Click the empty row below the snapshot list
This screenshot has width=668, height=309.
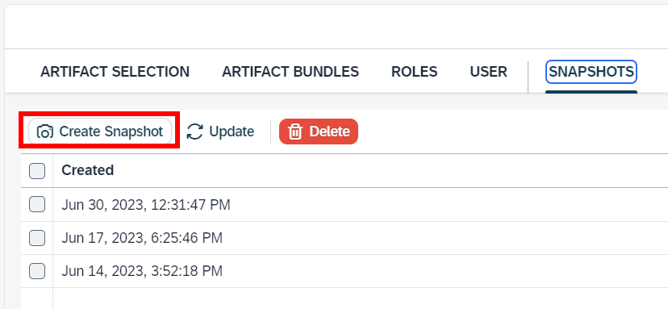coord(344,299)
